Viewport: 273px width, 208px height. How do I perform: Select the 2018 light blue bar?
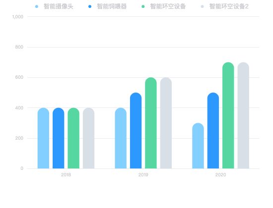[43, 138]
